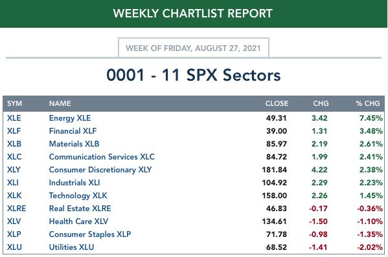Click the XLY symbol link
Image resolution: width=388 pixels, height=257 pixels.
pyautogui.click(x=14, y=170)
